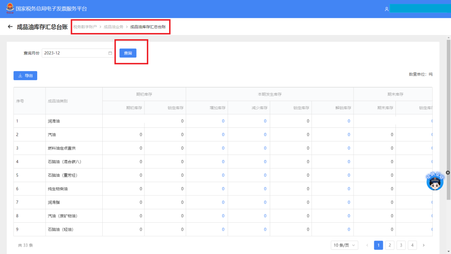
Task: Click 增加库存 value for 汽油 row
Action: [x=223, y=135]
